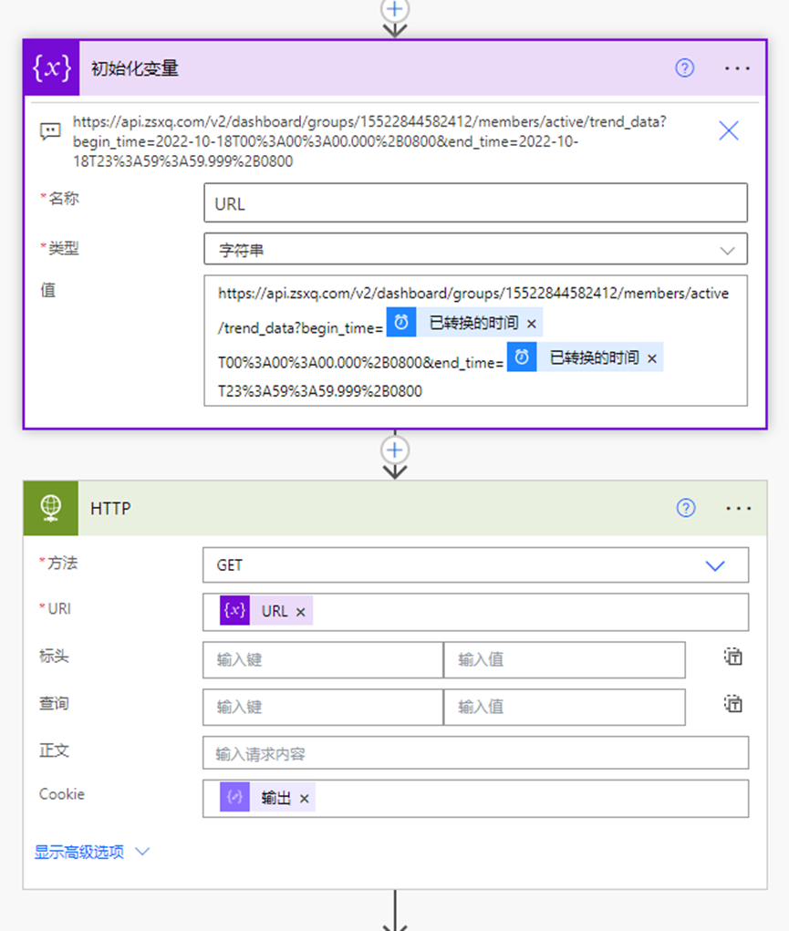Viewport: 789px width, 931px height.
Task: Open the ellipsis menu on the HTTP card
Action: 739,508
